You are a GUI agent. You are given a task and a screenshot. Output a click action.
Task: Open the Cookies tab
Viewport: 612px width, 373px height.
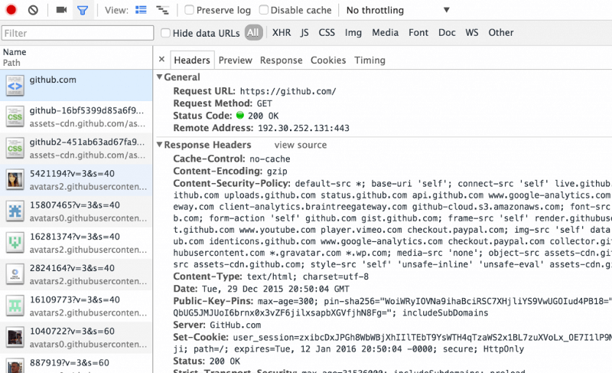(328, 61)
